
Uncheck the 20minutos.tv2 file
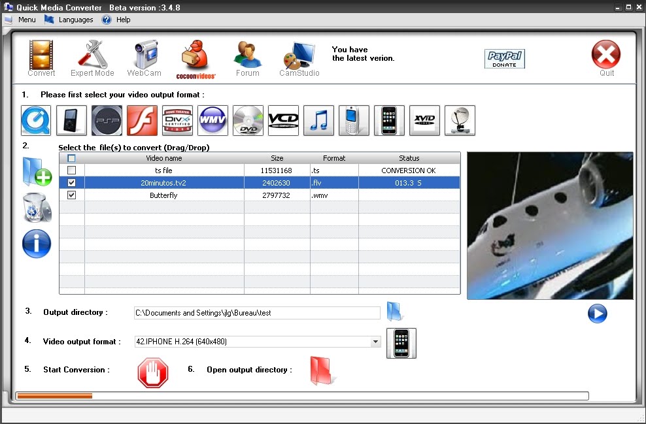tap(71, 182)
